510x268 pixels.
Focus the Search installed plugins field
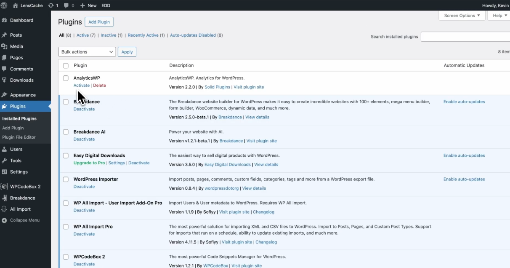click(x=465, y=37)
